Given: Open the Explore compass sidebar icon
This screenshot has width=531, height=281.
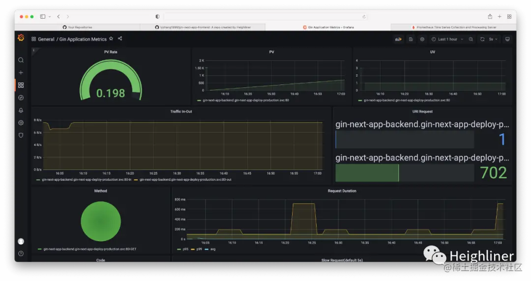Looking at the screenshot, I should click(21, 97).
